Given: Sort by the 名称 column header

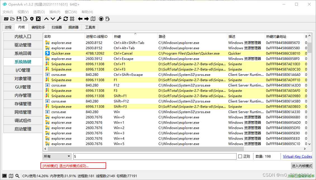Looking at the screenshot, I should tap(64, 37).
